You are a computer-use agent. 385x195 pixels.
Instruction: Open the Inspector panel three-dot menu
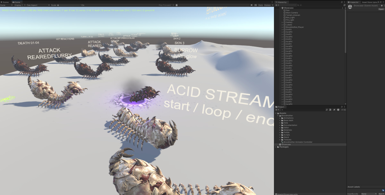pyautogui.click(x=383, y=2)
